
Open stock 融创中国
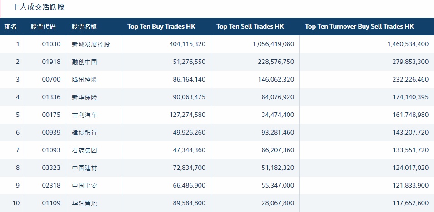[x=85, y=62]
